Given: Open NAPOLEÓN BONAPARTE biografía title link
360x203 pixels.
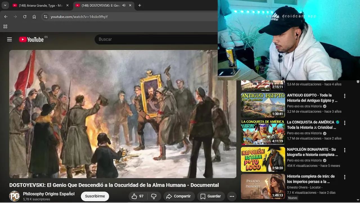Looking at the screenshot, I should 312,152.
